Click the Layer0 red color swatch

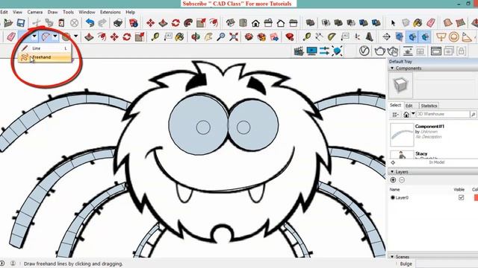click(x=476, y=197)
